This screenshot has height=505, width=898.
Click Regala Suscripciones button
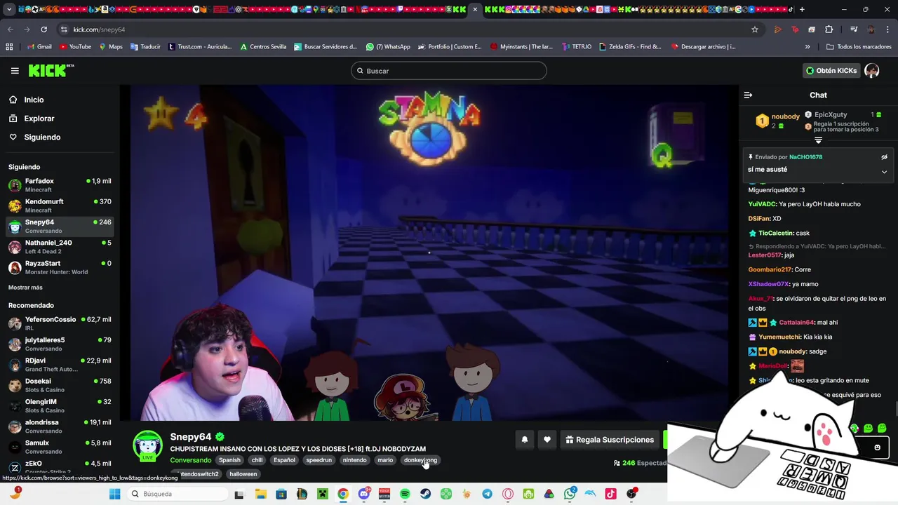click(610, 440)
